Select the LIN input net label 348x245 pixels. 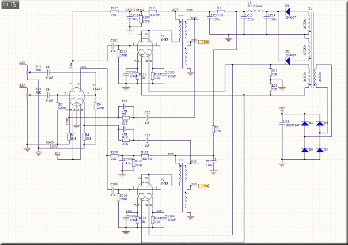tap(21, 63)
